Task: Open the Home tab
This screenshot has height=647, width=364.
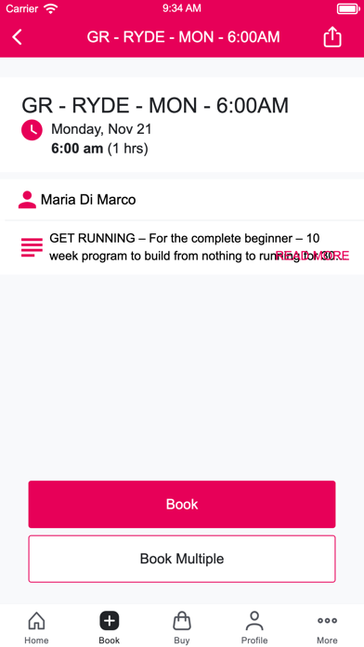Action: click(x=36, y=627)
